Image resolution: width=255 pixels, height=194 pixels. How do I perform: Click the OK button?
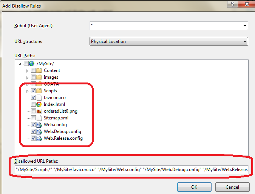tap(194, 187)
